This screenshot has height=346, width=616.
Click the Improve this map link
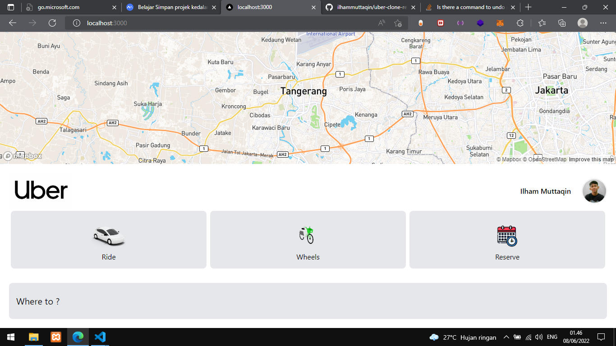(591, 159)
